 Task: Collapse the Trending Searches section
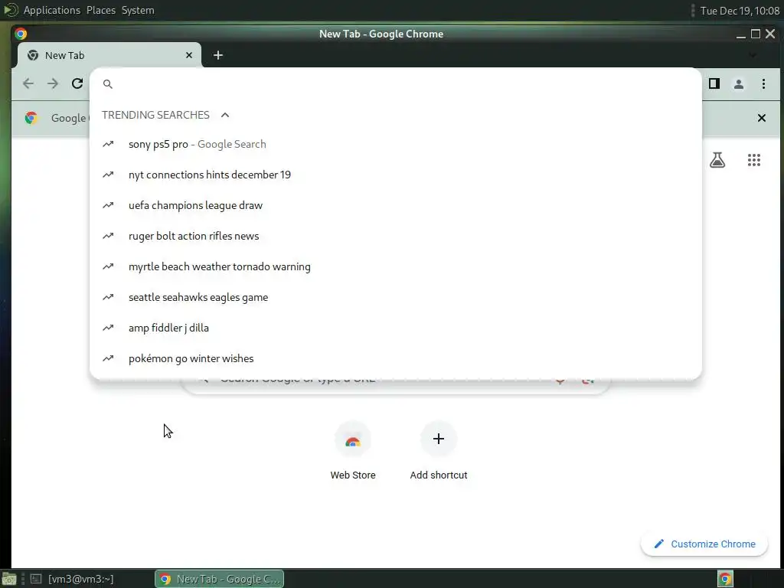pyautogui.click(x=225, y=115)
